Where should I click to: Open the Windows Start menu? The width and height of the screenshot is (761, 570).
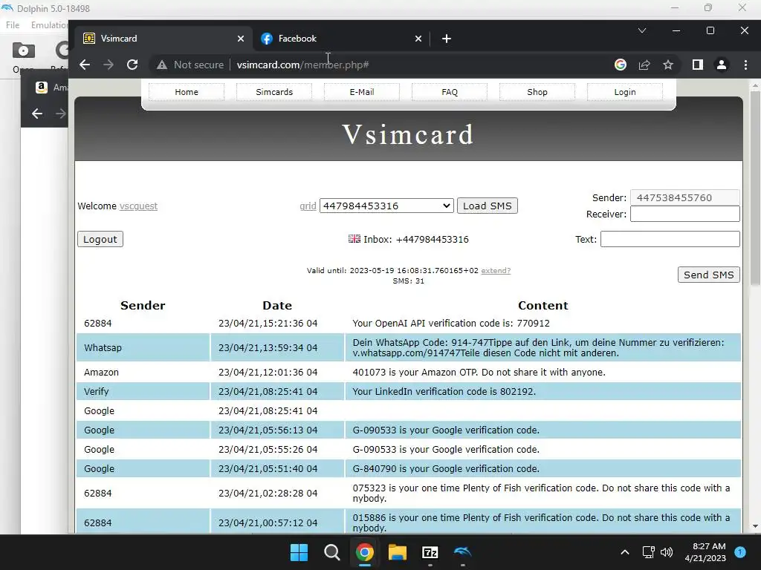click(299, 552)
